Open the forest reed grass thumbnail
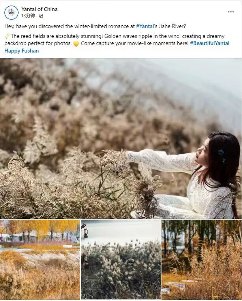Image resolution: width=242 pixels, height=301 pixels. 201,260
